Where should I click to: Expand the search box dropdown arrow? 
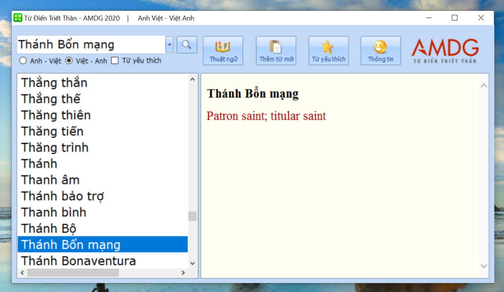click(169, 45)
